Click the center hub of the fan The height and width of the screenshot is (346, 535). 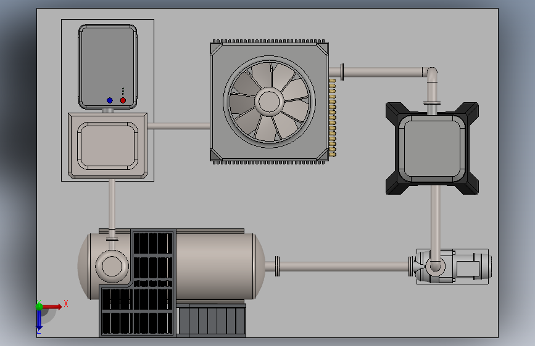(269, 102)
